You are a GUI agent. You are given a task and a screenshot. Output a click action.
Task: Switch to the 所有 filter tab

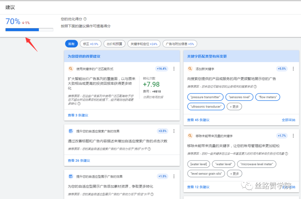(x=71, y=44)
